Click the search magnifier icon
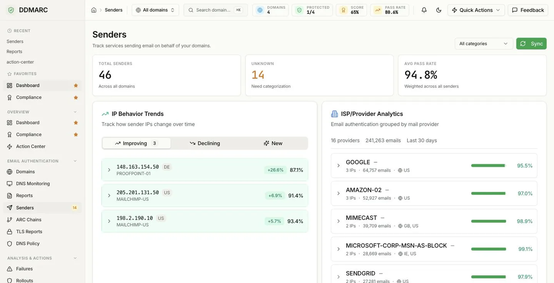Image resolution: width=554 pixels, height=283 pixels. tap(191, 10)
